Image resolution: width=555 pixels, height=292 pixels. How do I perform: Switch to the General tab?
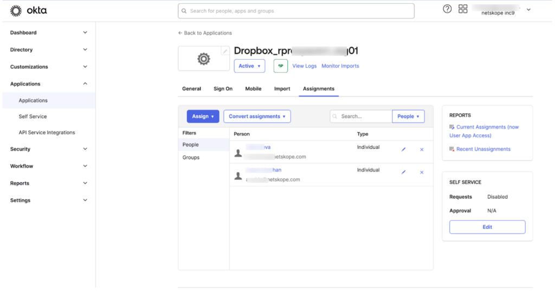pyautogui.click(x=191, y=88)
